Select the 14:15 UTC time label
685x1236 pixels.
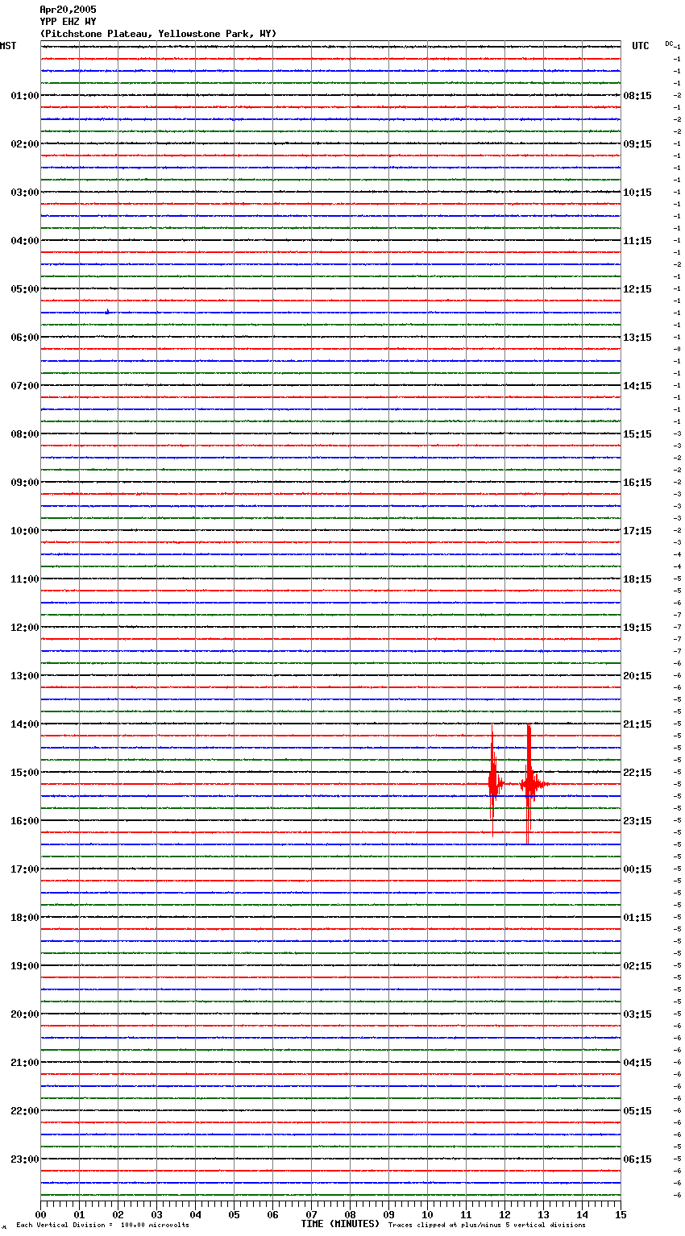(x=637, y=386)
